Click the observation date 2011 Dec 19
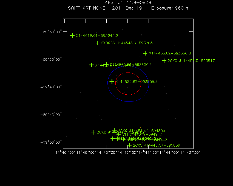The width and height of the screenshot is (233, 186). pos(127,8)
